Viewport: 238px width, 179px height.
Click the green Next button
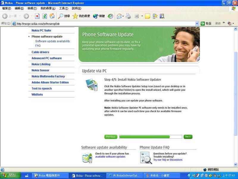(188, 137)
